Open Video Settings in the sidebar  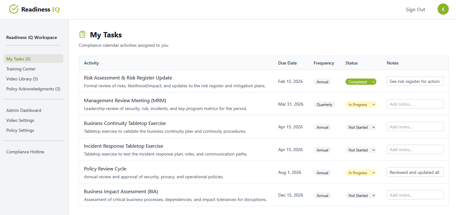coord(20,120)
